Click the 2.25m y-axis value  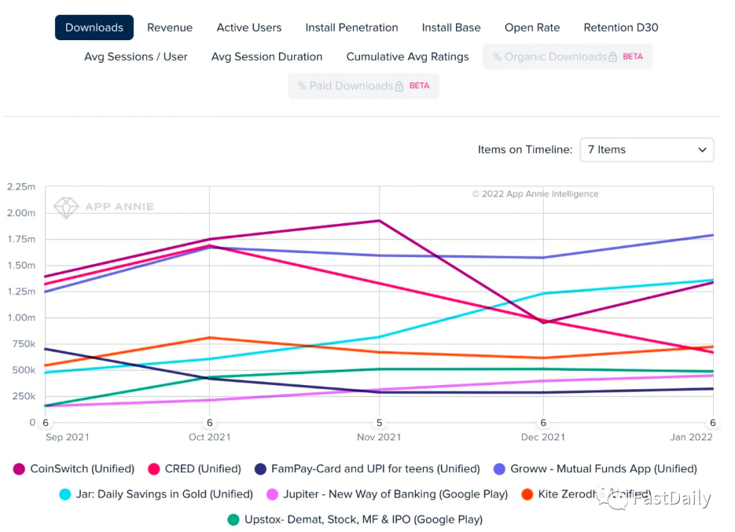21,187
